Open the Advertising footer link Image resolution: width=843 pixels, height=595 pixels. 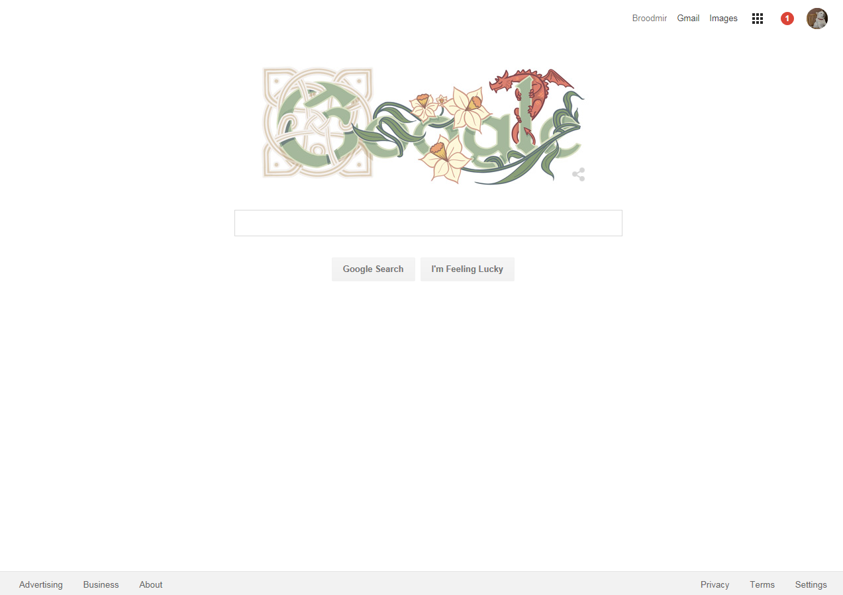click(x=41, y=584)
